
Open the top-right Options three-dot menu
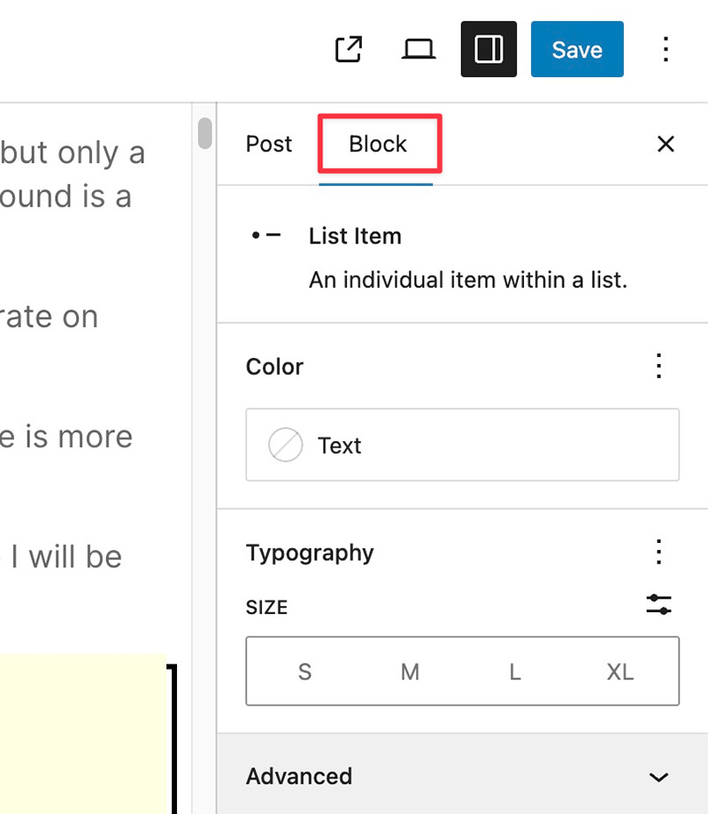point(666,50)
